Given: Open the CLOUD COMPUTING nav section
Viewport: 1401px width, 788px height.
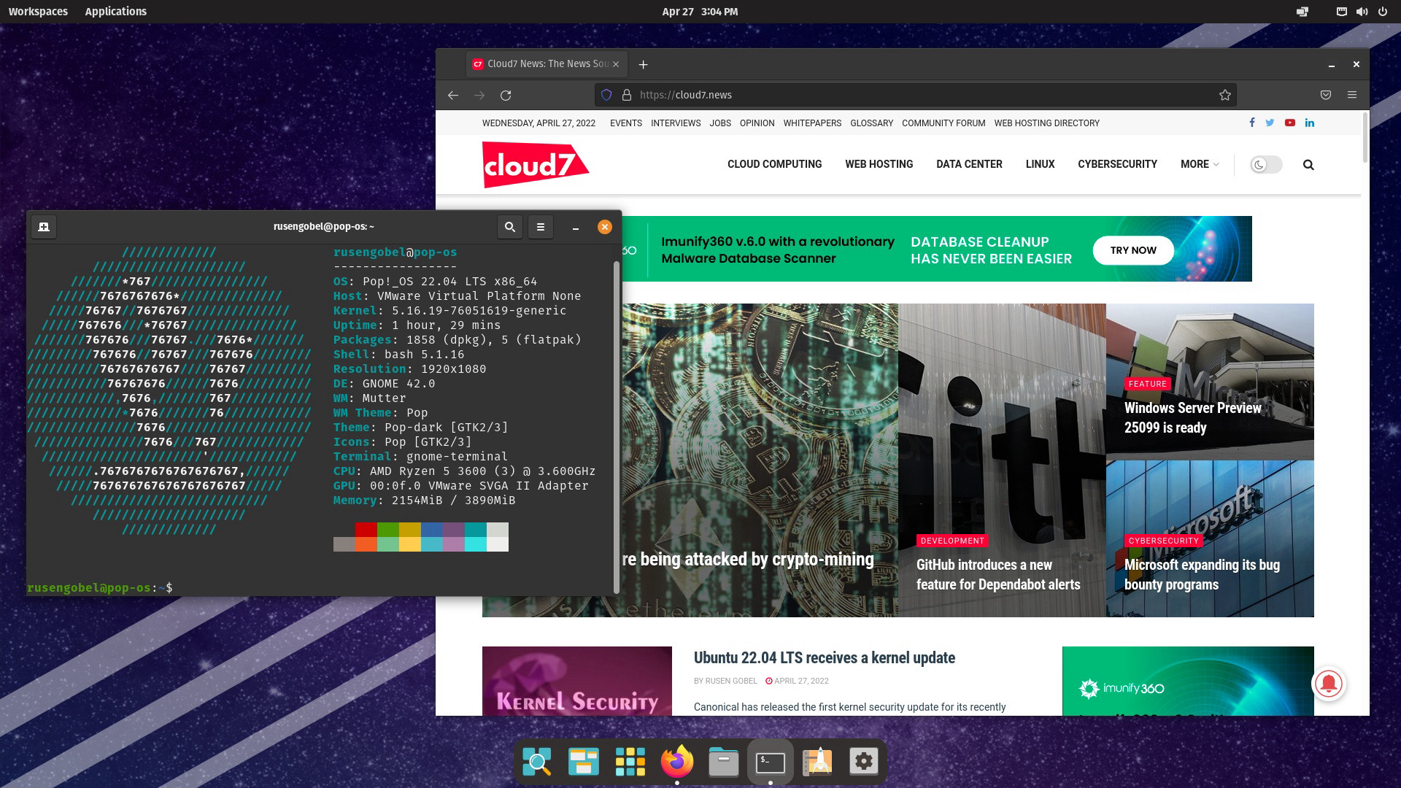Looking at the screenshot, I should [x=774, y=164].
